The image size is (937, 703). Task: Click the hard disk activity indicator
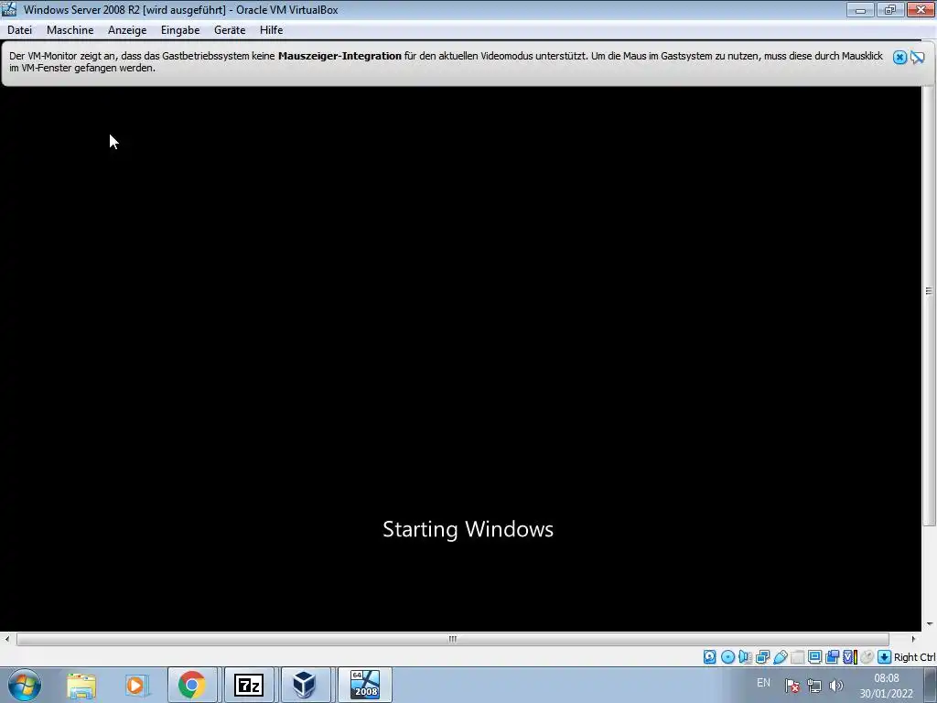point(709,657)
